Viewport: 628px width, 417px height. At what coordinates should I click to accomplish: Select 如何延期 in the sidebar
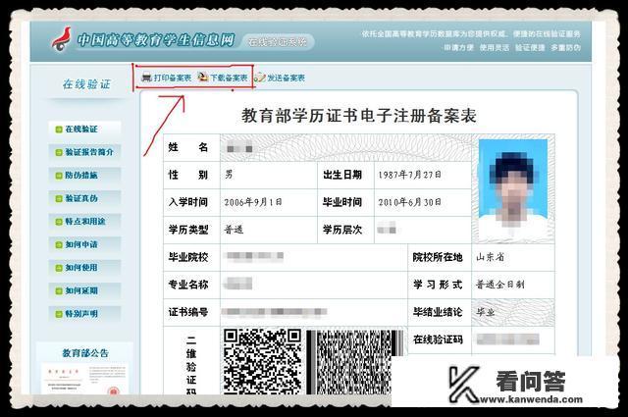(x=84, y=290)
